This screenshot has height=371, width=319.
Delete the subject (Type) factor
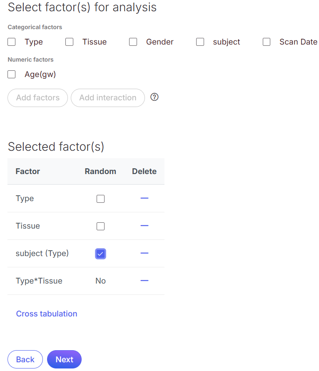[145, 253]
